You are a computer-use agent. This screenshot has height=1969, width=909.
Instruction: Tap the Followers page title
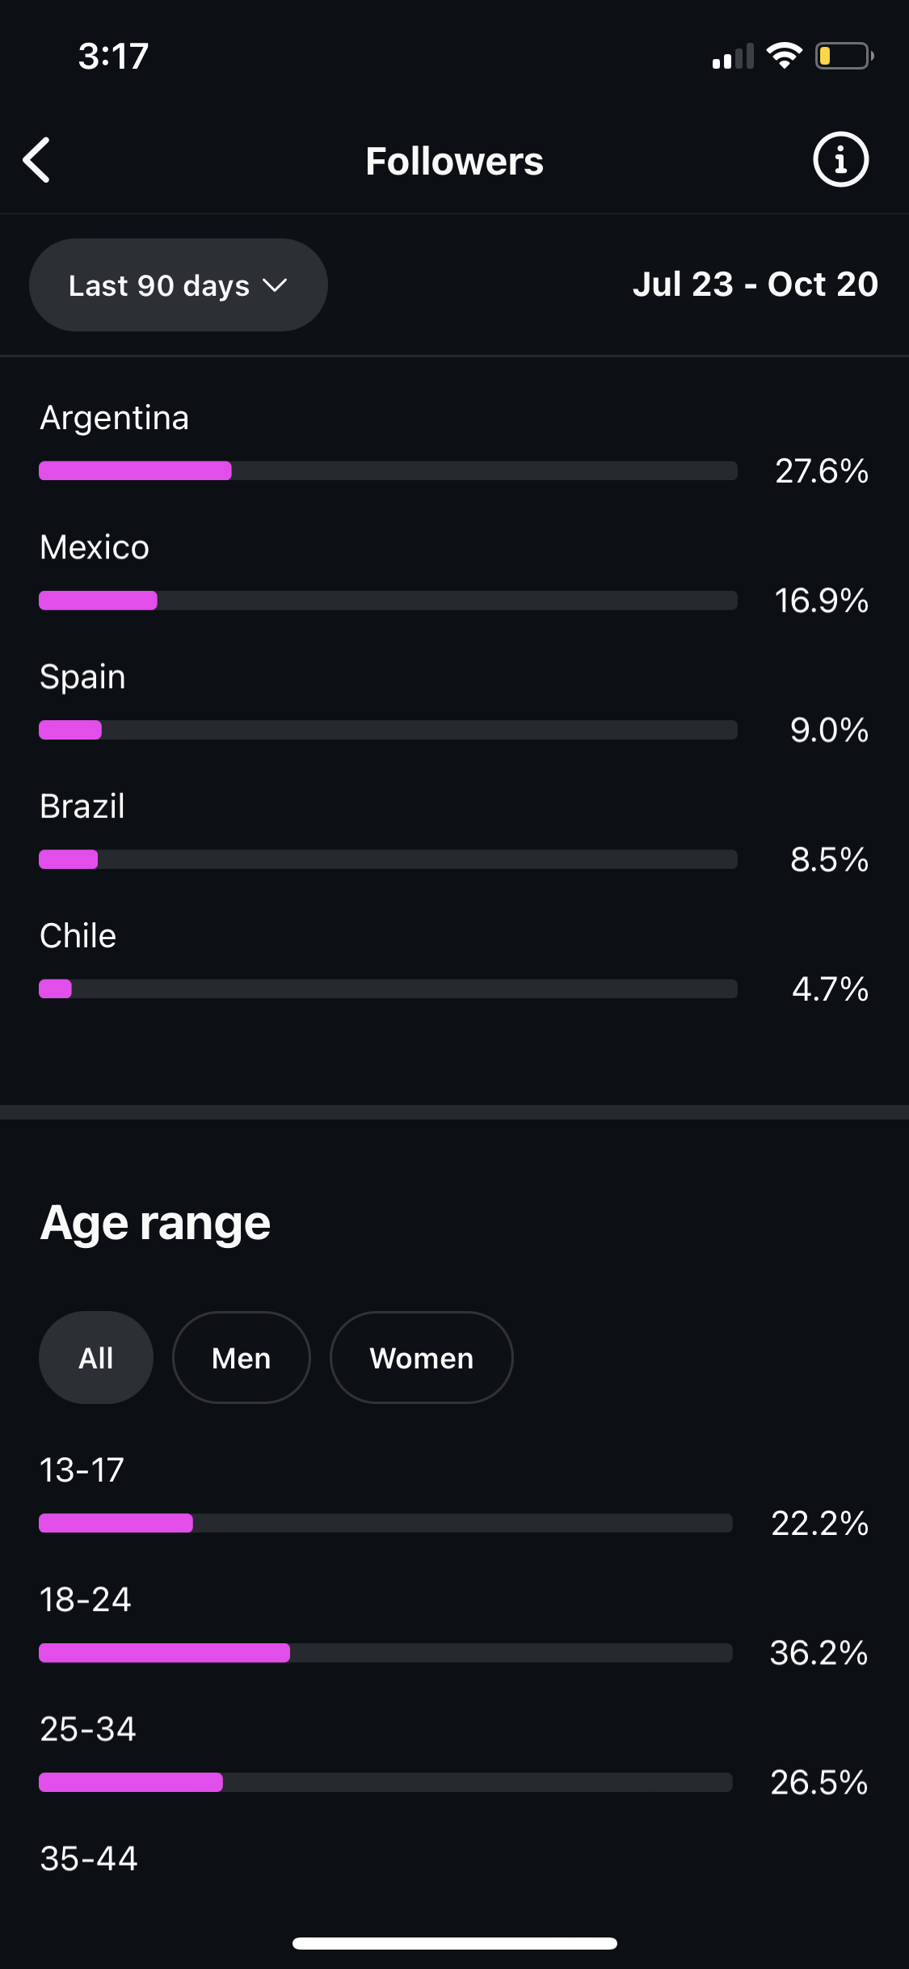point(454,161)
